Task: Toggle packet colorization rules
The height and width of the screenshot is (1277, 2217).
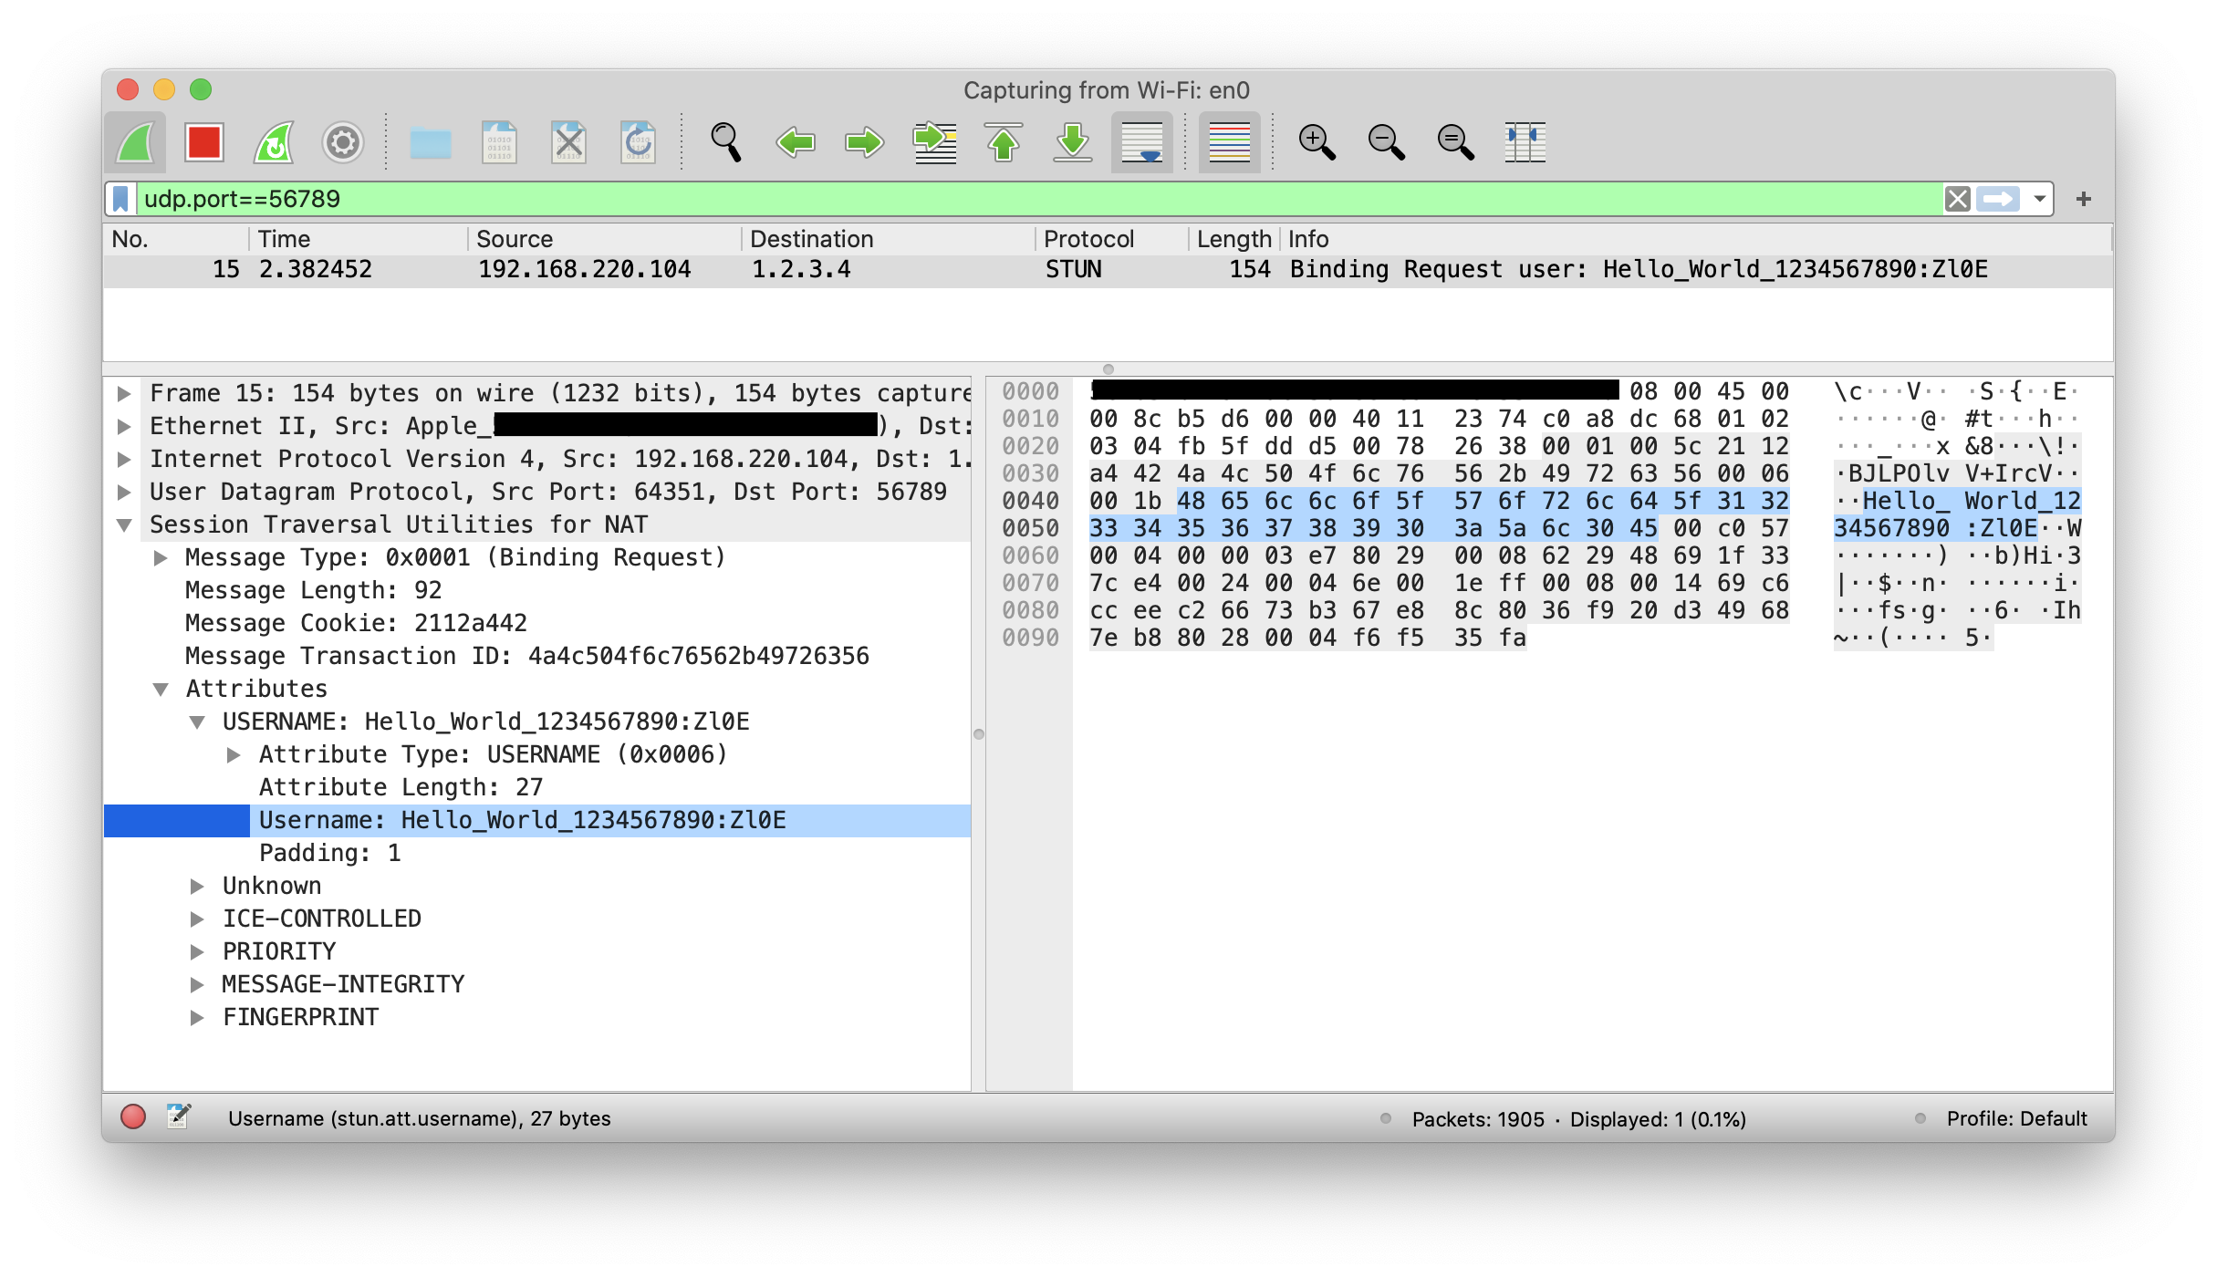Action: pyautogui.click(x=1229, y=142)
